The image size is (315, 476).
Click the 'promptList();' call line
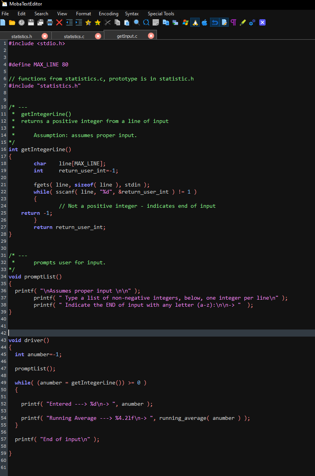pos(35,369)
